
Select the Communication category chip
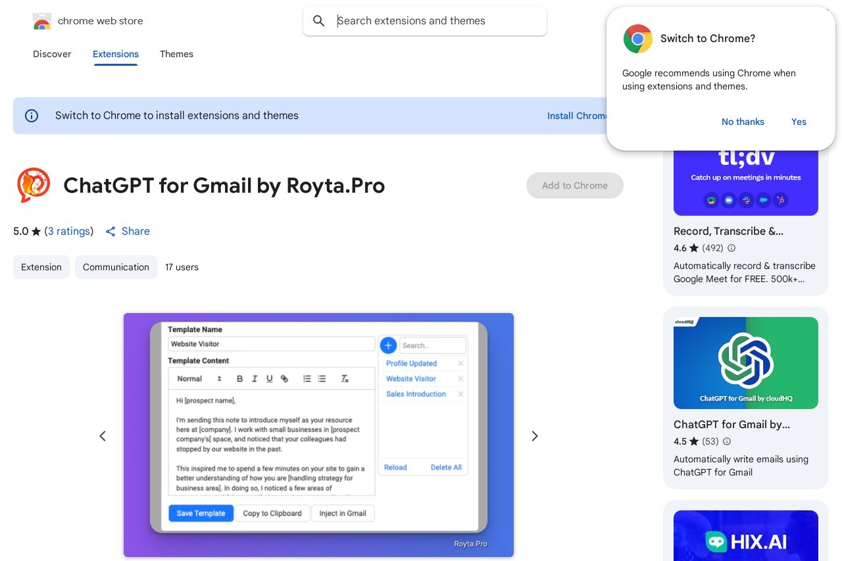click(x=116, y=267)
